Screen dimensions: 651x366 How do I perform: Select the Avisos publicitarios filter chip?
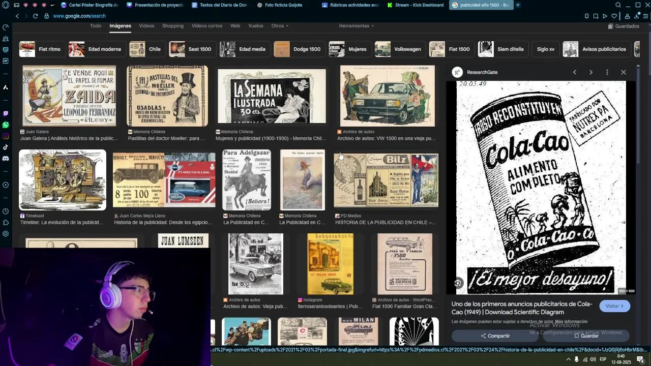596,49
